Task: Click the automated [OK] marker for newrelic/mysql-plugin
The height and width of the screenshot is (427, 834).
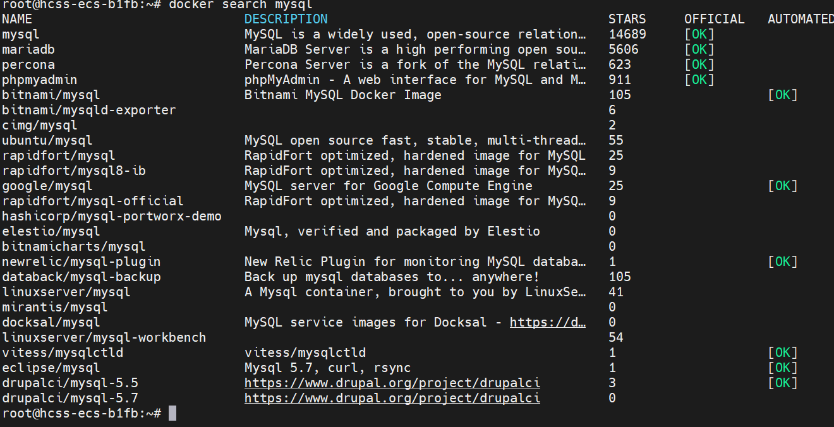Action: click(x=783, y=262)
